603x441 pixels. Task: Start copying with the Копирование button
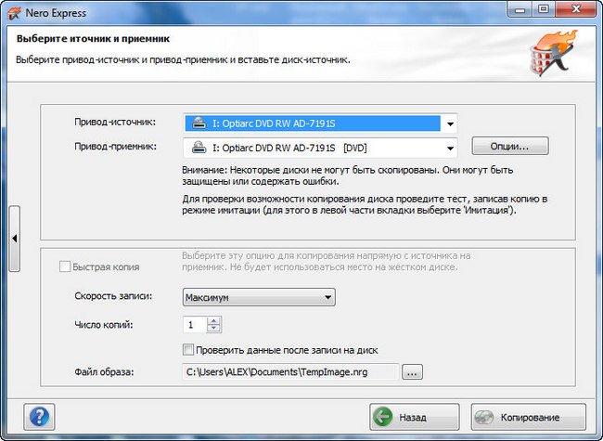(x=529, y=417)
